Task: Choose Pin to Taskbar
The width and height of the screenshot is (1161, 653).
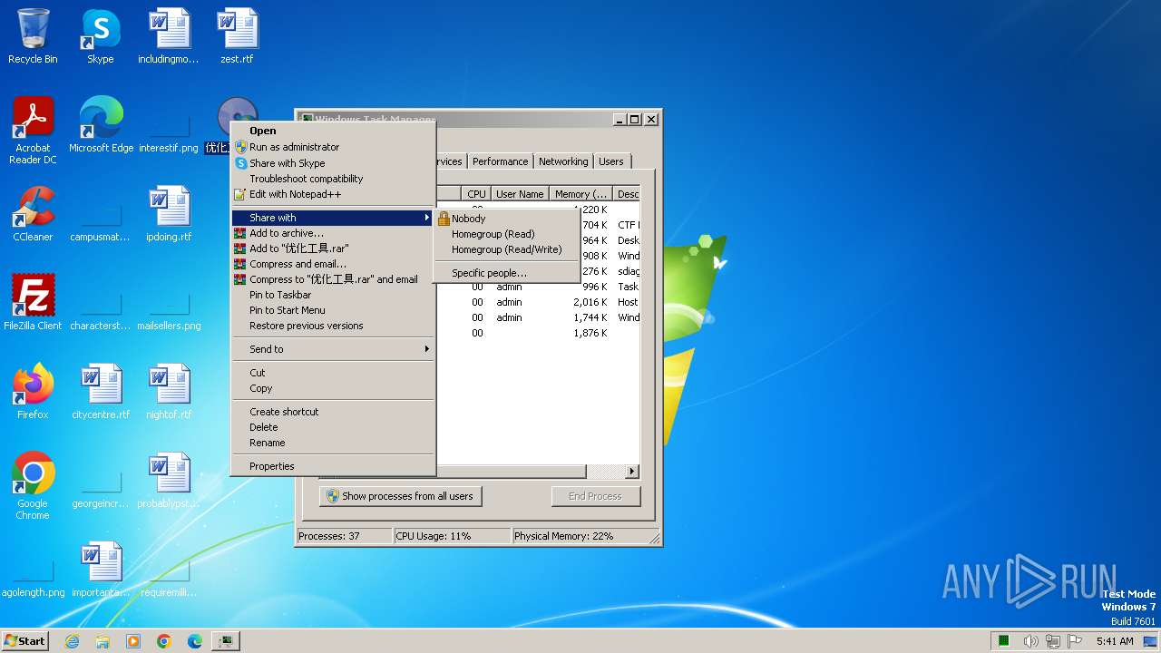Action: click(334, 295)
